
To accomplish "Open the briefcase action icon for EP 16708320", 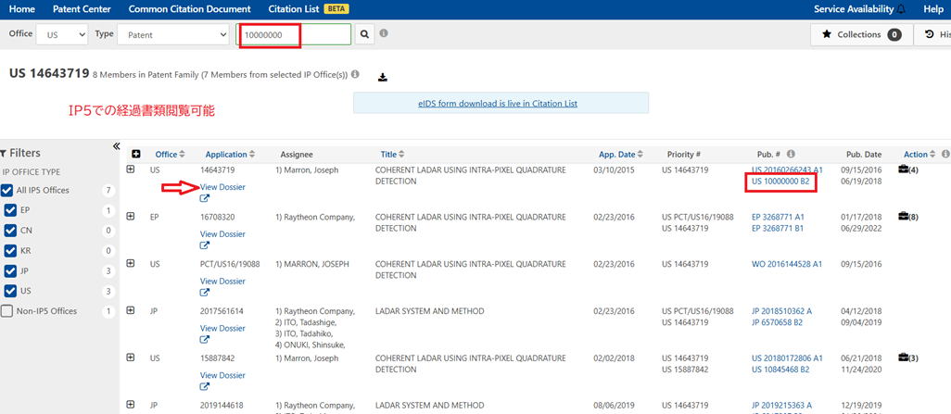I will point(903,217).
